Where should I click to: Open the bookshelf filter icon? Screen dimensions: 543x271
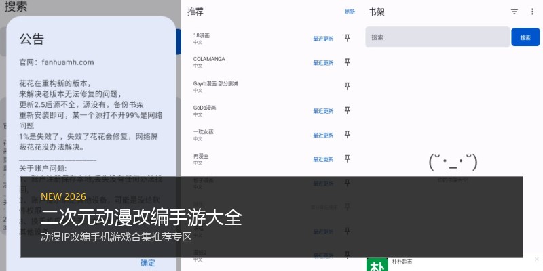click(x=514, y=12)
